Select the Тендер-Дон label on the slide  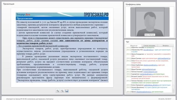pyautogui.click(x=23, y=14)
